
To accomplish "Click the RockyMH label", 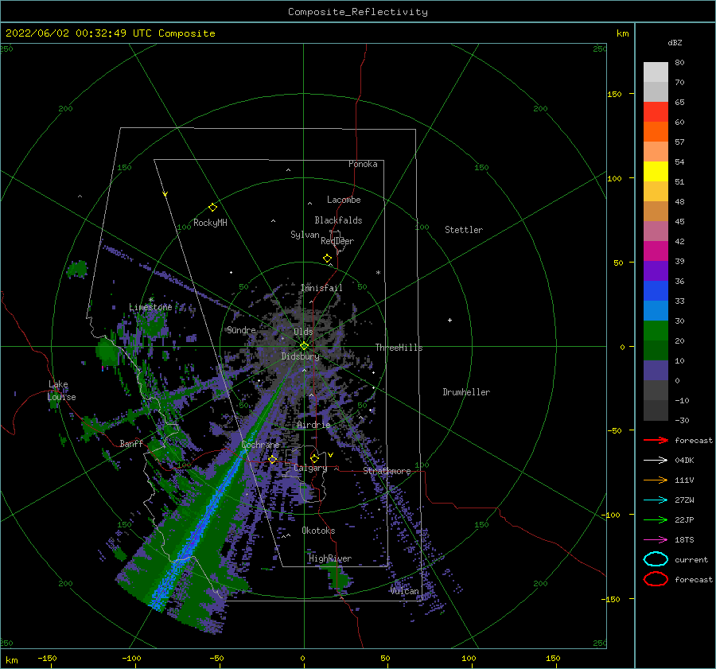I will (210, 223).
